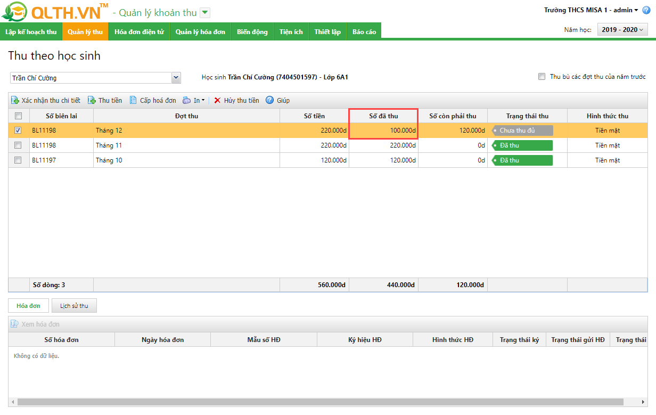This screenshot has height=415, width=656.
Task: Open Quản lý thu menu
Action: 85,32
